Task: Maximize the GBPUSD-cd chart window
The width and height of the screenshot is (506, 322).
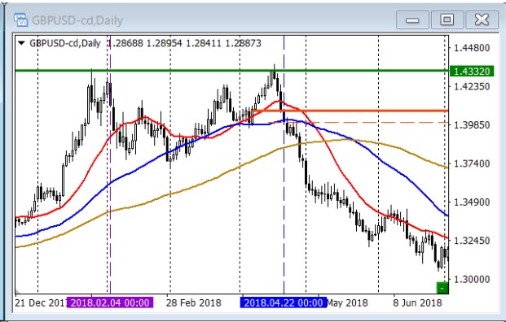Action: click(447, 20)
